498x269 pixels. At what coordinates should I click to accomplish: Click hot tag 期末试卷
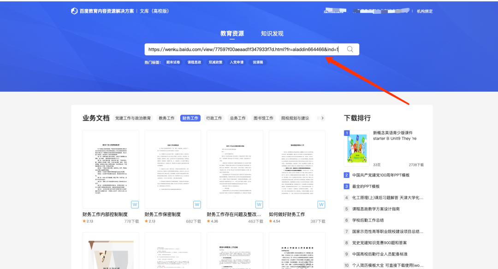(173, 62)
